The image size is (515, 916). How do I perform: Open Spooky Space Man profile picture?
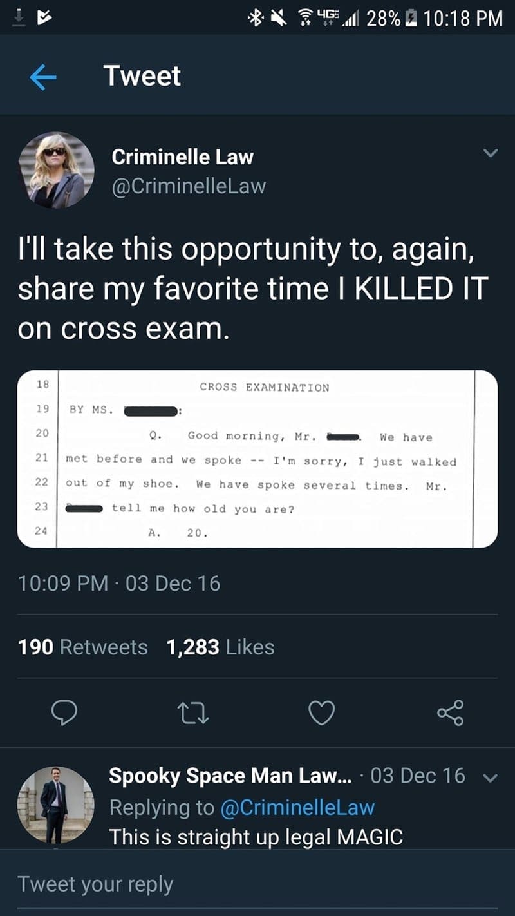[x=56, y=805]
